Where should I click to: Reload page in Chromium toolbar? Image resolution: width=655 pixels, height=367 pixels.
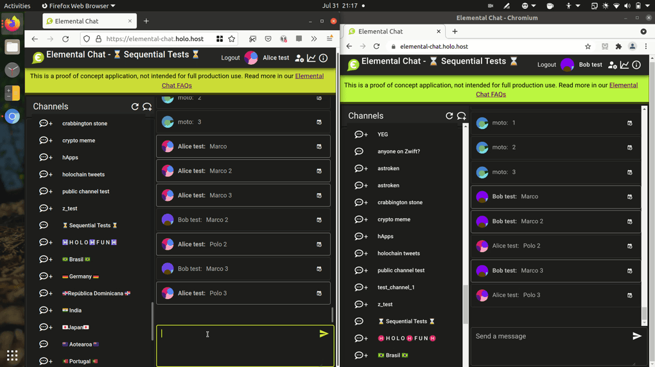[376, 46]
